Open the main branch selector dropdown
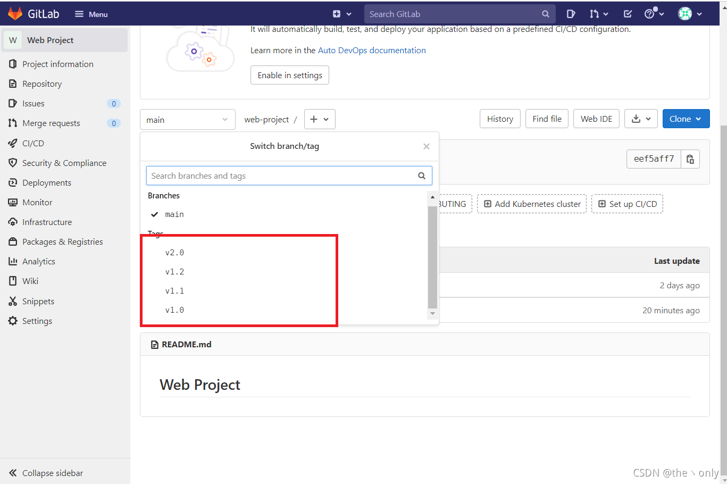727x484 pixels. pos(187,120)
